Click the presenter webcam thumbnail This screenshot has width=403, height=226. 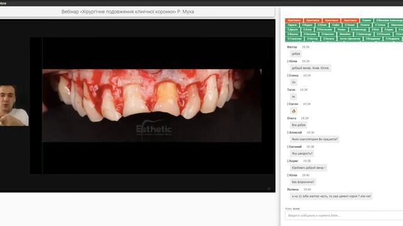tap(14, 105)
